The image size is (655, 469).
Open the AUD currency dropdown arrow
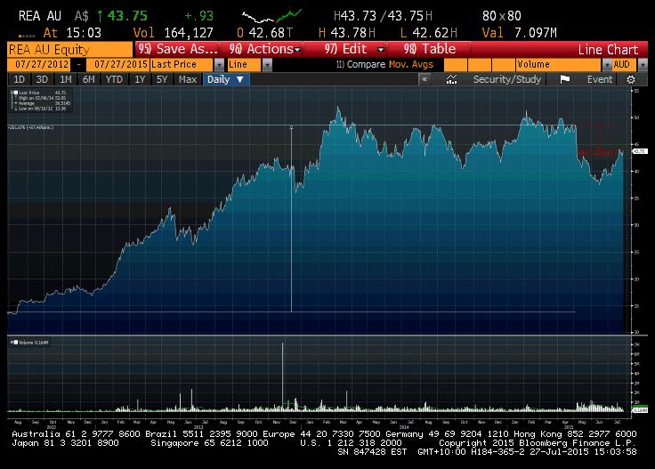(643, 65)
